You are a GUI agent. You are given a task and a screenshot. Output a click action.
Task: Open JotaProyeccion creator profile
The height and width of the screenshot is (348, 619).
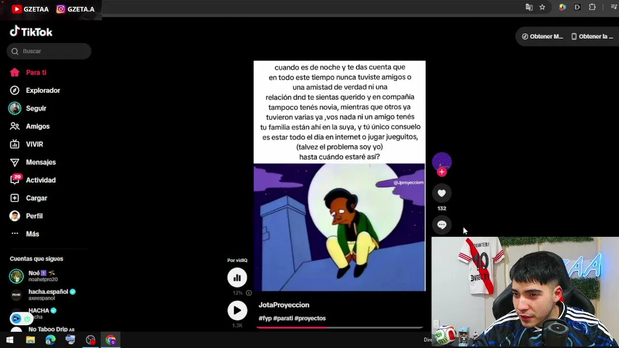click(x=284, y=305)
